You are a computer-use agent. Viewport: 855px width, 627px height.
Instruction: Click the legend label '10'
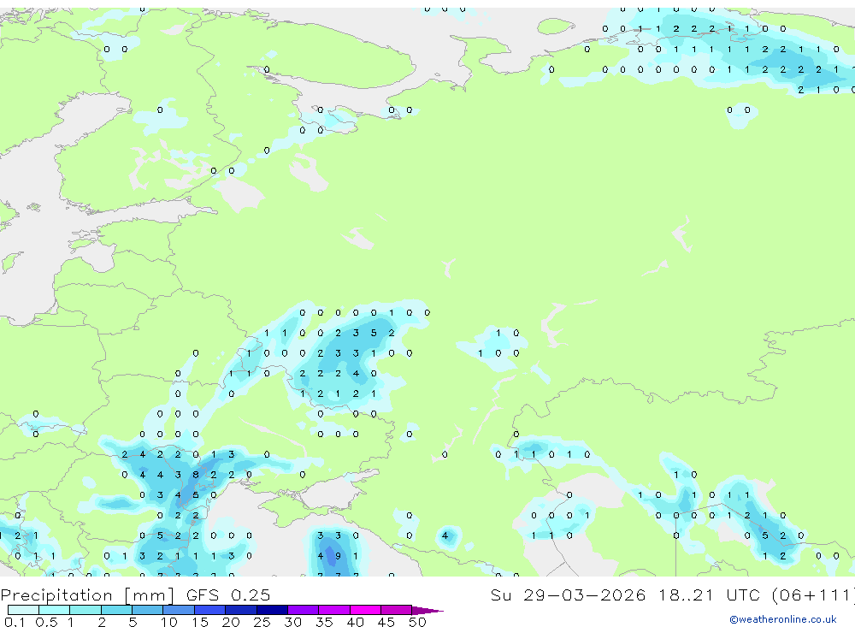[x=169, y=622]
